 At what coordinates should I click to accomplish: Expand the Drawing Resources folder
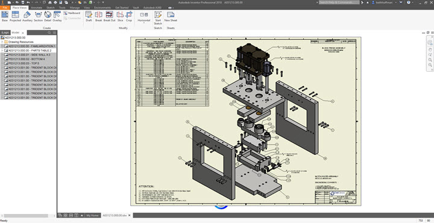point(2,42)
